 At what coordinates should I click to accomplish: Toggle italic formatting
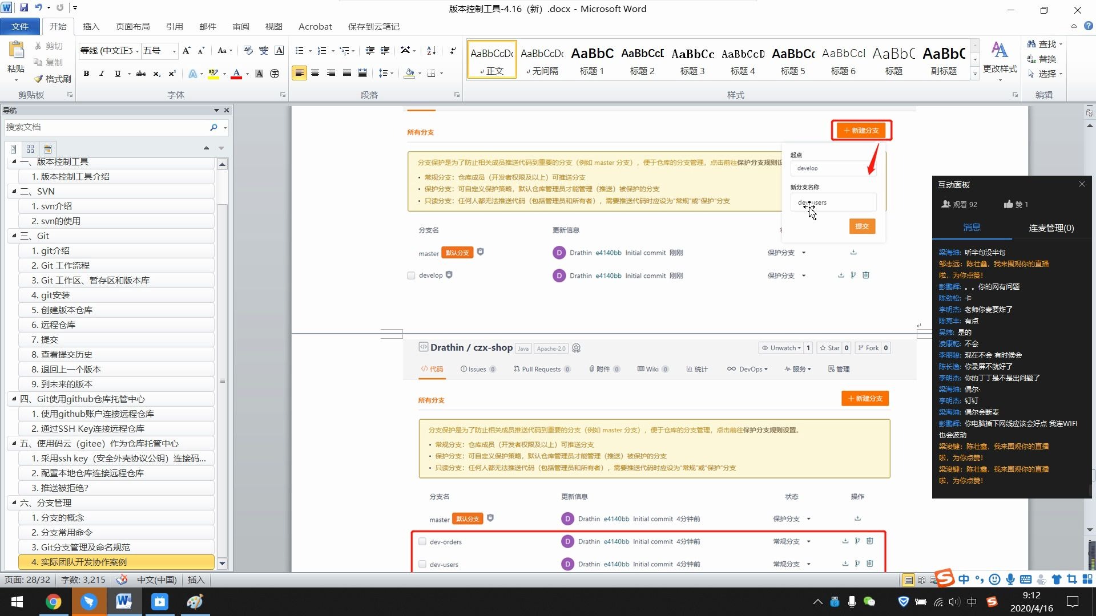102,74
